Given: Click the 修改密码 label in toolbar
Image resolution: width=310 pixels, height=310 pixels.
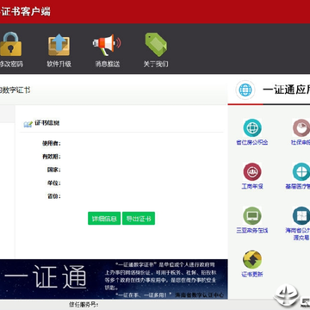Looking at the screenshot, I should [x=11, y=64].
